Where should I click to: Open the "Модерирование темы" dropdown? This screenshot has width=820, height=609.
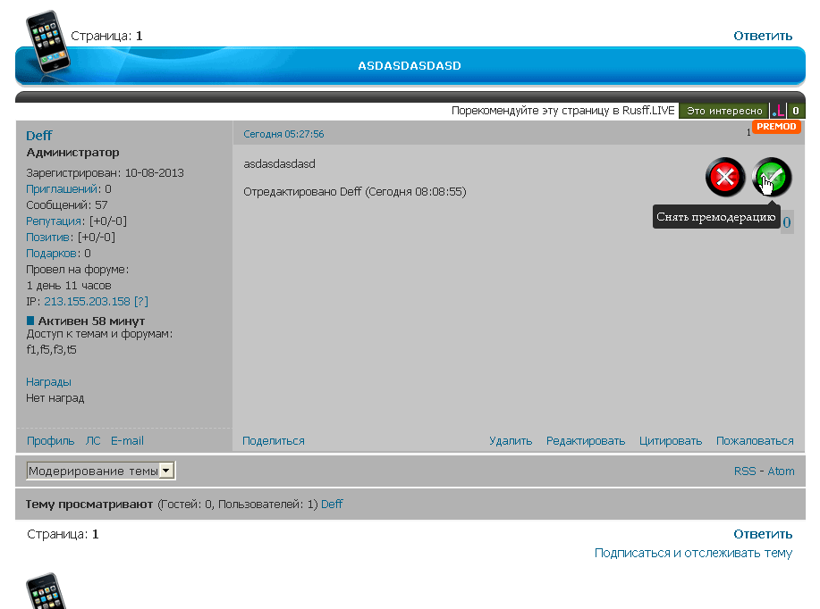pos(101,471)
